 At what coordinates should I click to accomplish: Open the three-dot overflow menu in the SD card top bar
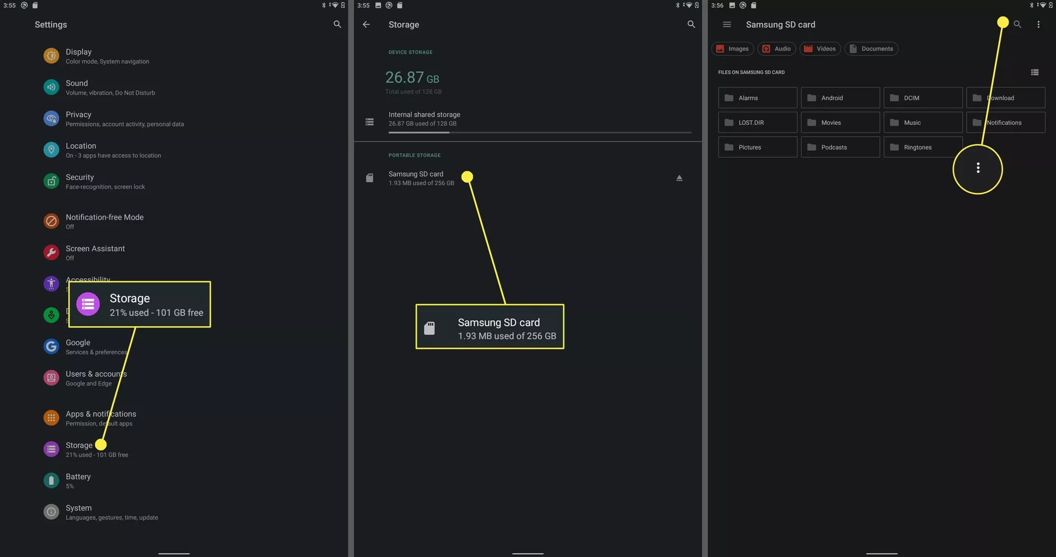(x=1039, y=24)
